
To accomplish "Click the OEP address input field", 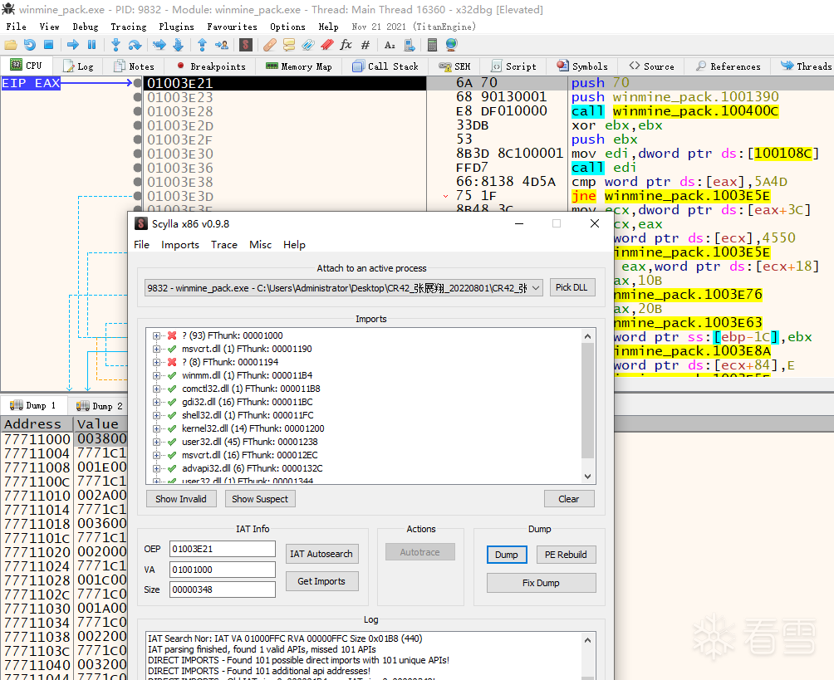I will point(222,550).
